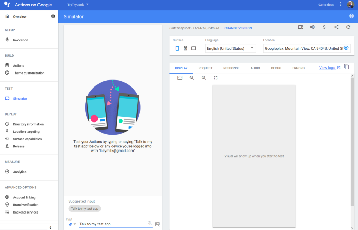
Task: Switch to the RESPONSE tab
Action: point(231,68)
